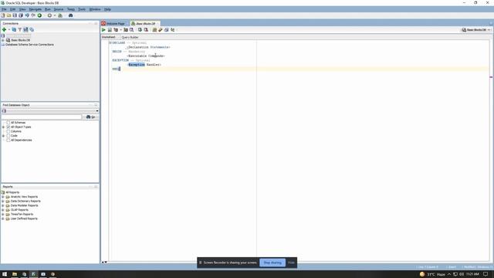Click the filter funnel icon in Connections panel
Image resolution: width=494 pixels, height=278 pixels.
20,29
